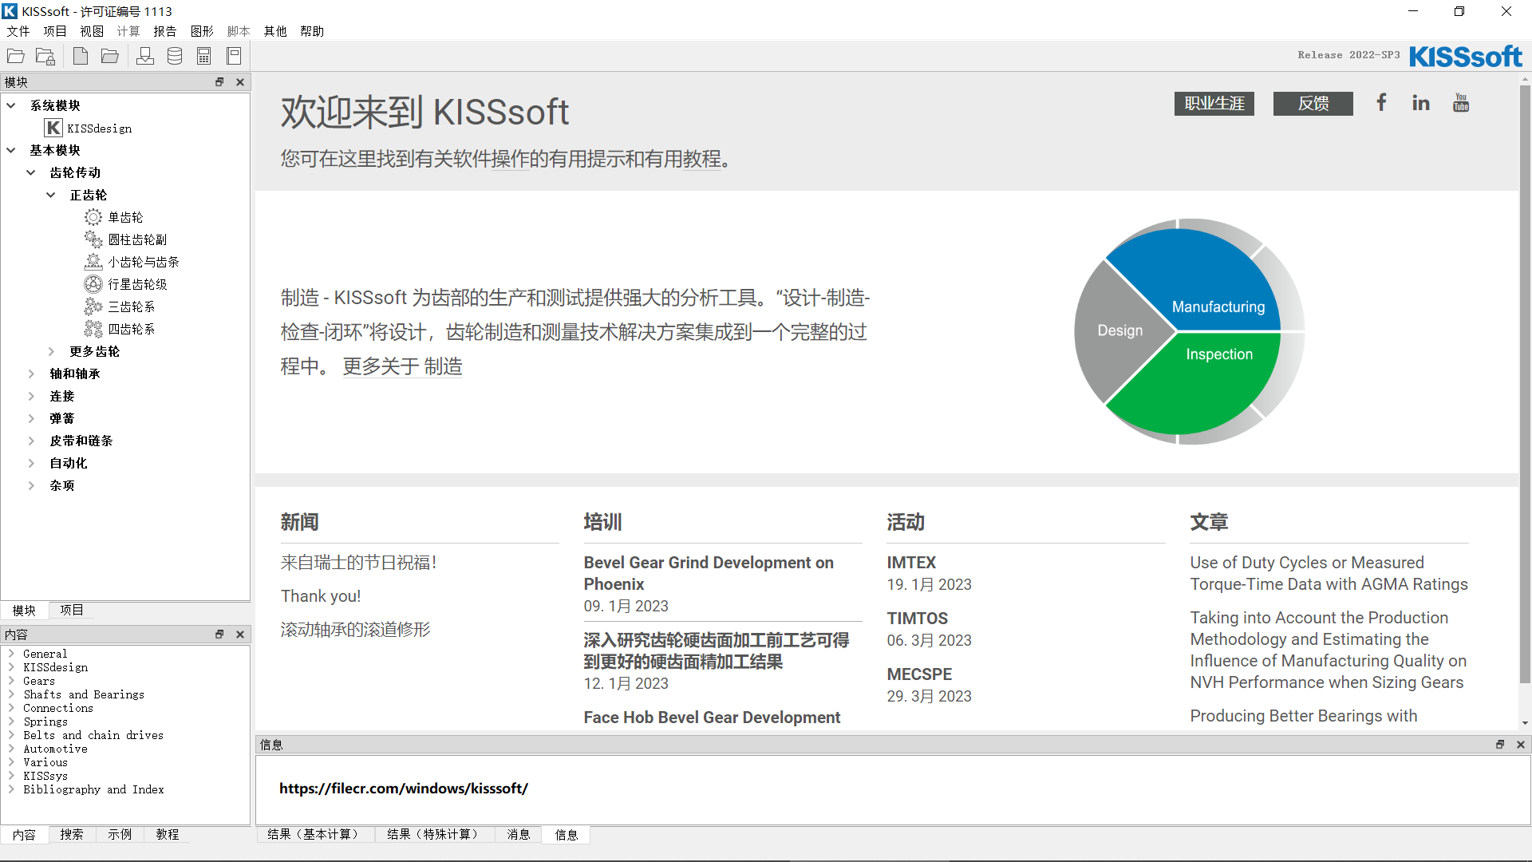The width and height of the screenshot is (1532, 862).
Task: Switch to the 示例 tab
Action: [x=120, y=834]
